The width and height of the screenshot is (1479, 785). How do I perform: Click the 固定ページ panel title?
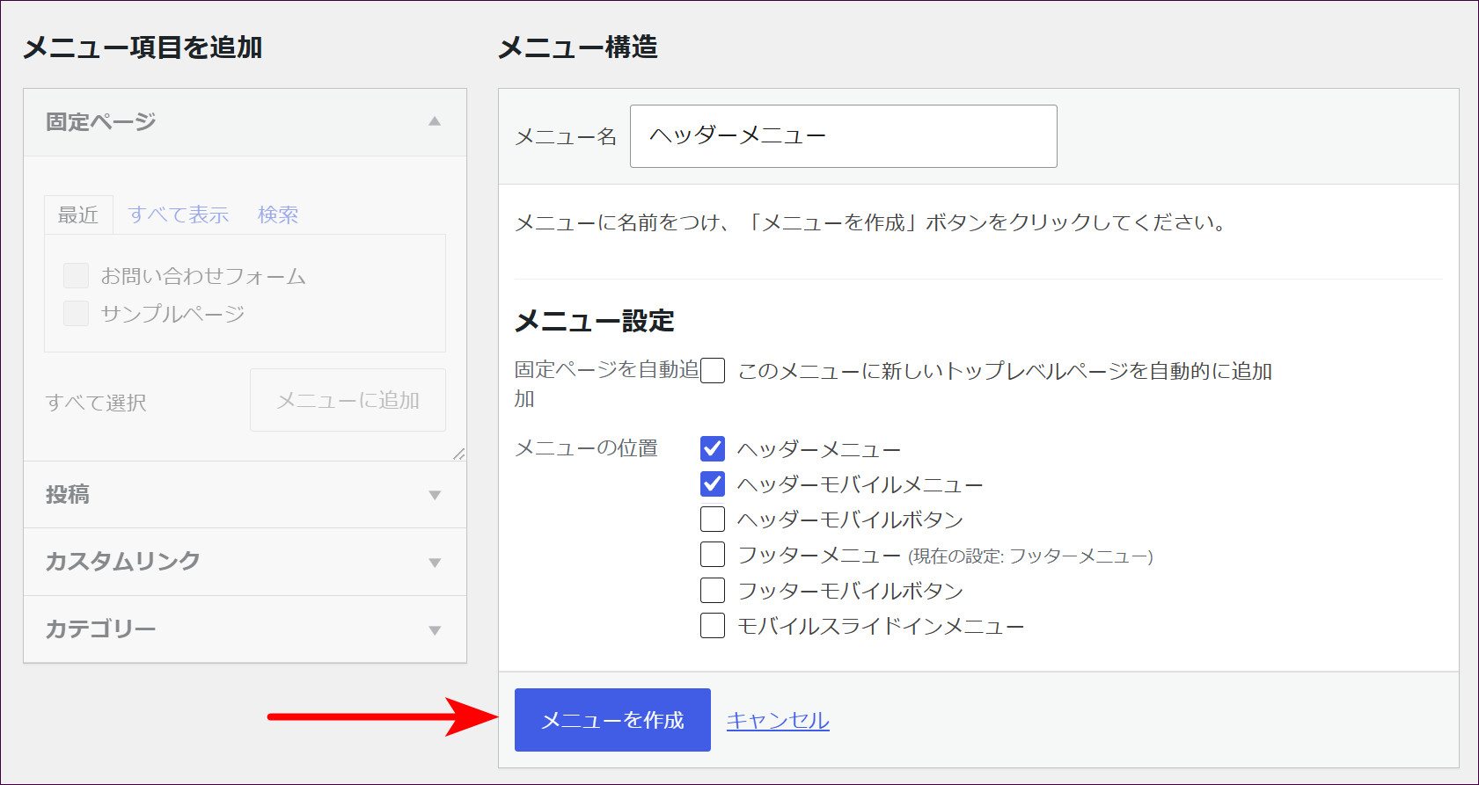(101, 122)
